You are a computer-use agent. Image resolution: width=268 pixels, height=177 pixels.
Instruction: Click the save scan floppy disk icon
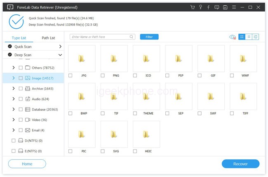point(225,7)
